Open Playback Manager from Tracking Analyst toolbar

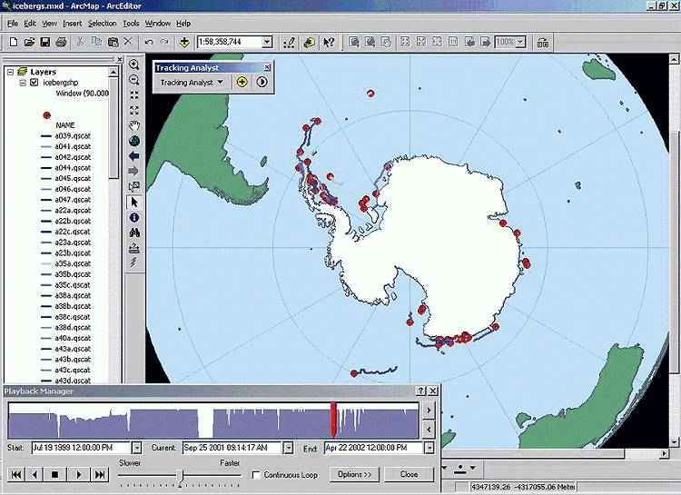262,82
